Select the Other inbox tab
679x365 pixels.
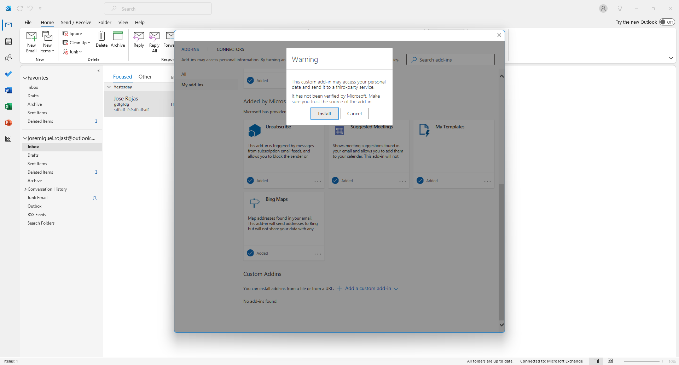pos(145,77)
